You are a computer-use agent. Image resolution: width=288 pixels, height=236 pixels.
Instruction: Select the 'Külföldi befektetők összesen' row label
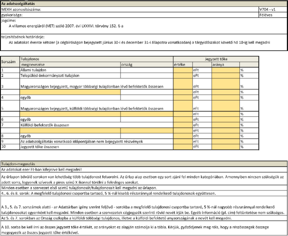pos(45,125)
